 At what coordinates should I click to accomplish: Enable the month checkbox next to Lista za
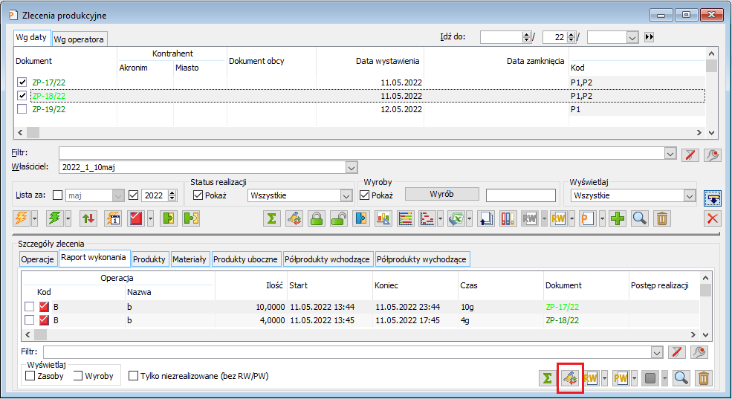click(x=57, y=195)
